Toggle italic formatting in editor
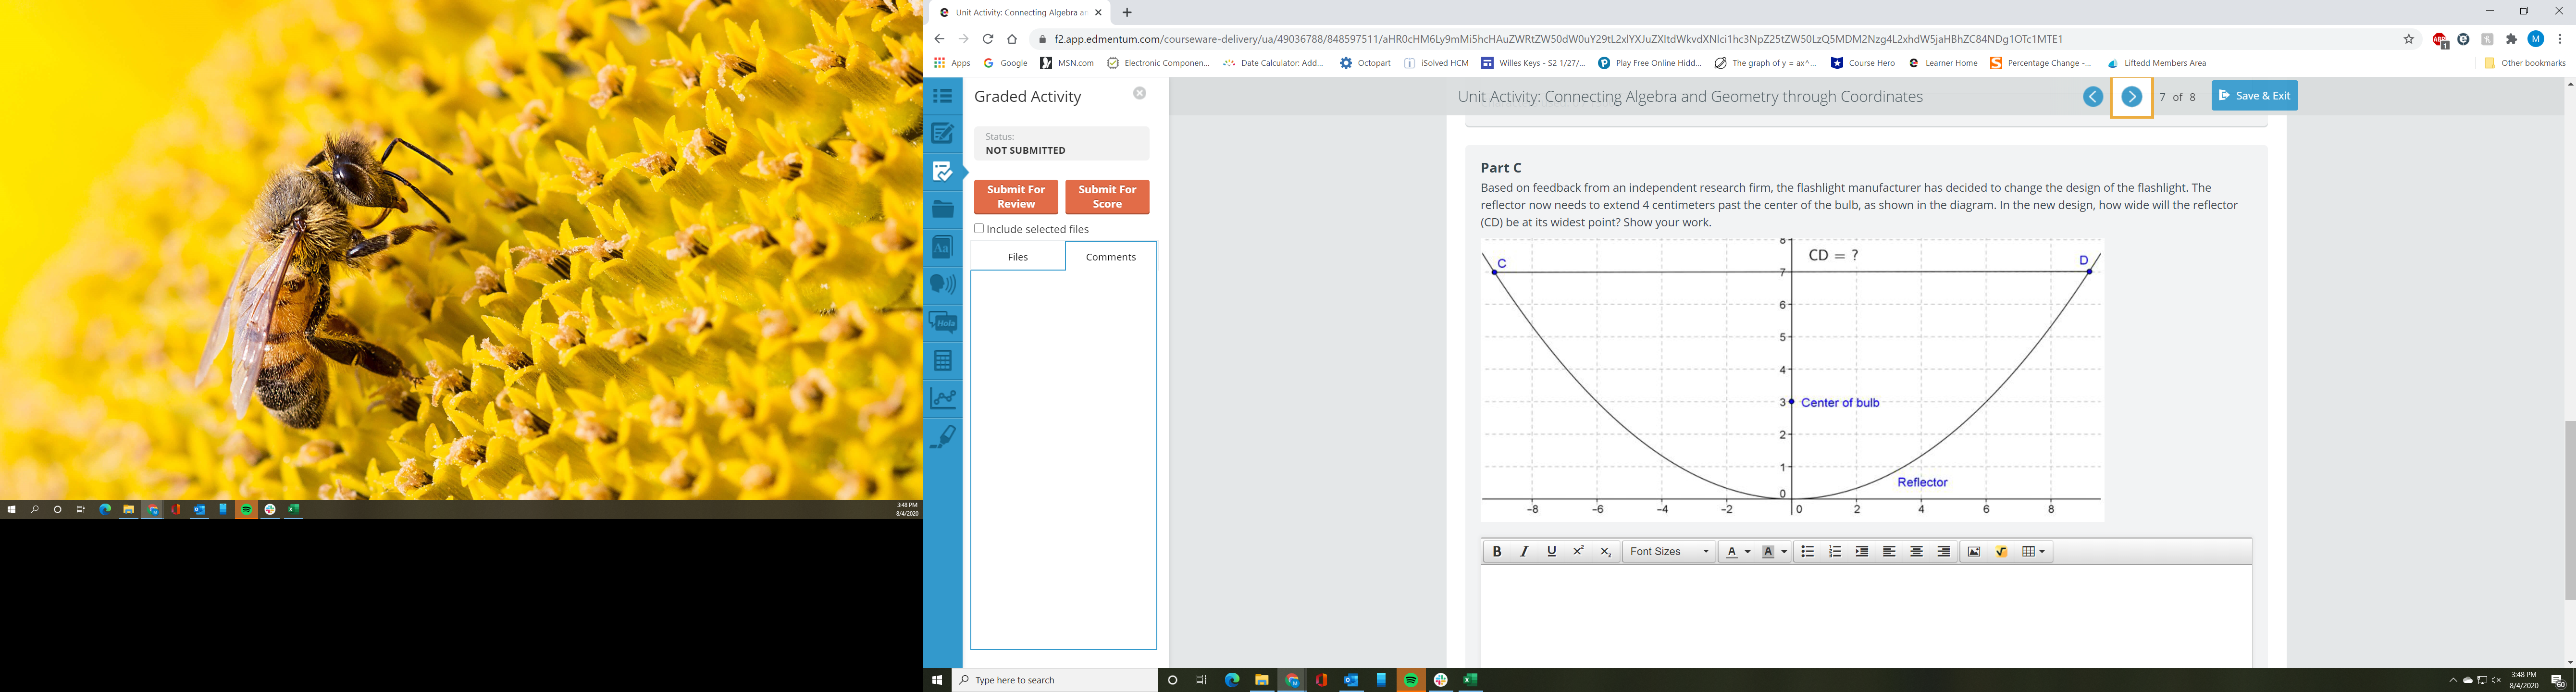The image size is (2576, 692). [x=1524, y=552]
